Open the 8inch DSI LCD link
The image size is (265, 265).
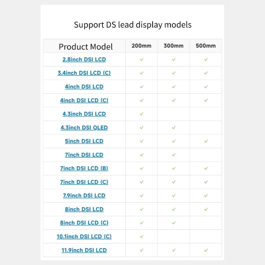84,209
